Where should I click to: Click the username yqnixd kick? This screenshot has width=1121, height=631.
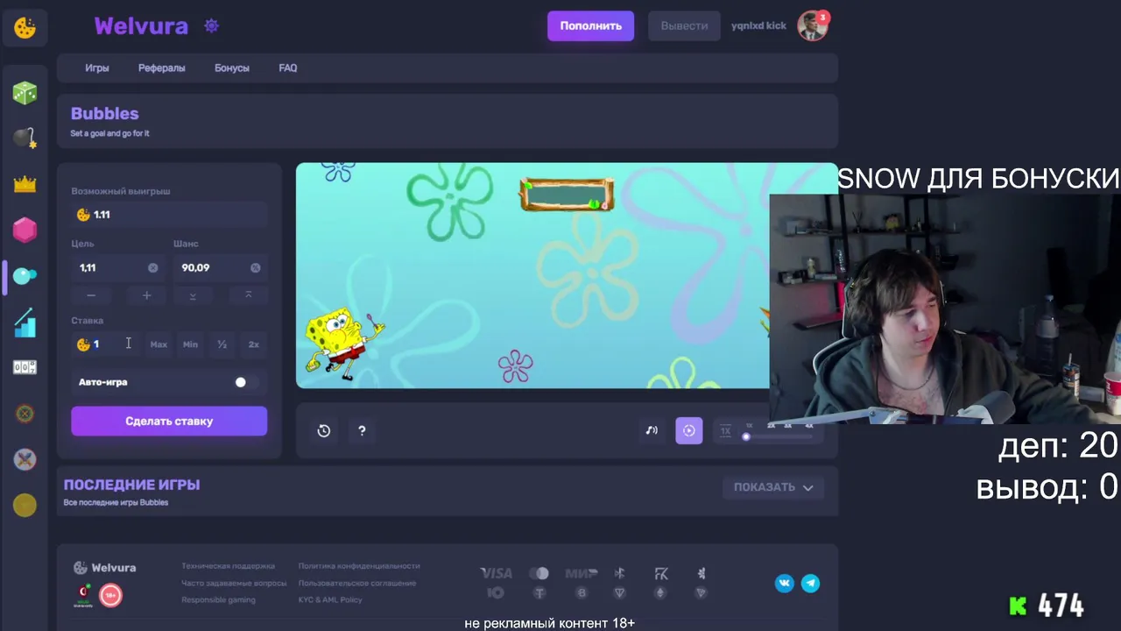click(x=758, y=26)
